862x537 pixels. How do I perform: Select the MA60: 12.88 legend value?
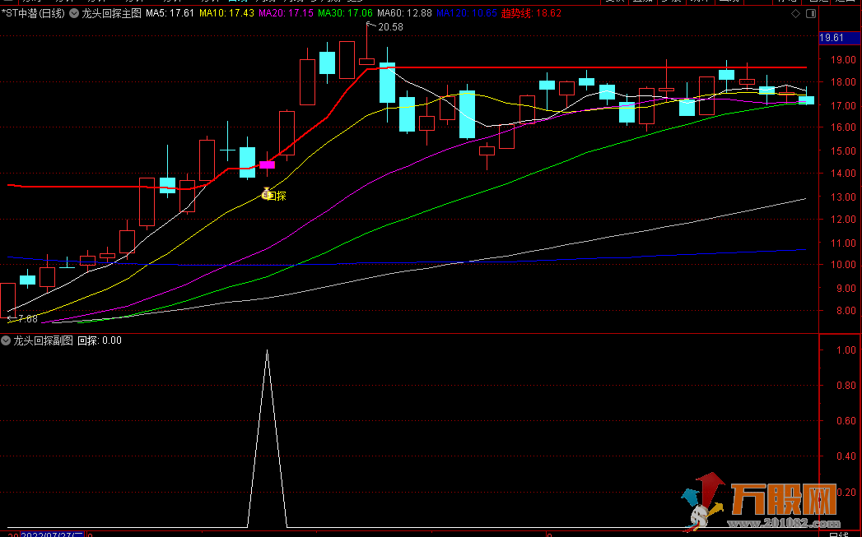(404, 13)
